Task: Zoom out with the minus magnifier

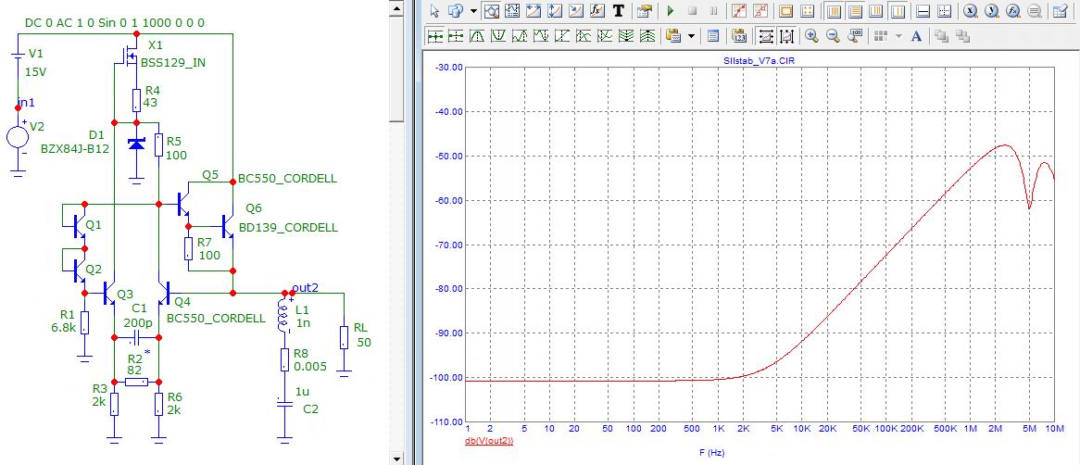Action: click(833, 36)
